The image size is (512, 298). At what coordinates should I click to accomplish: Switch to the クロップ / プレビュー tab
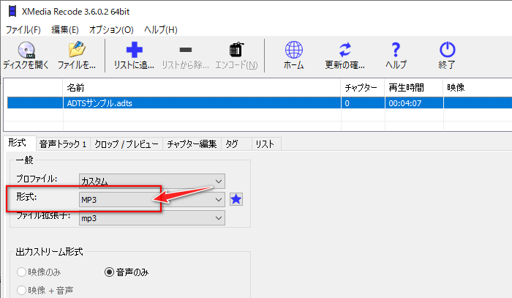coord(127,144)
